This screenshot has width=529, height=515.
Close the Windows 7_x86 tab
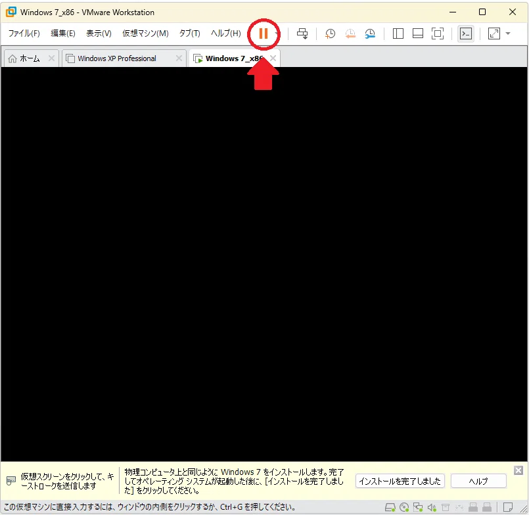[273, 58]
